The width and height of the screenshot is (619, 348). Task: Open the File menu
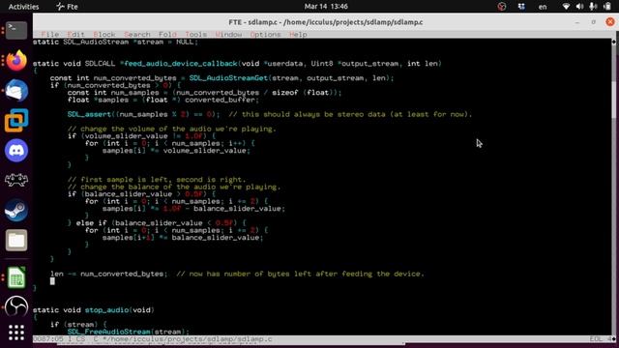click(49, 35)
